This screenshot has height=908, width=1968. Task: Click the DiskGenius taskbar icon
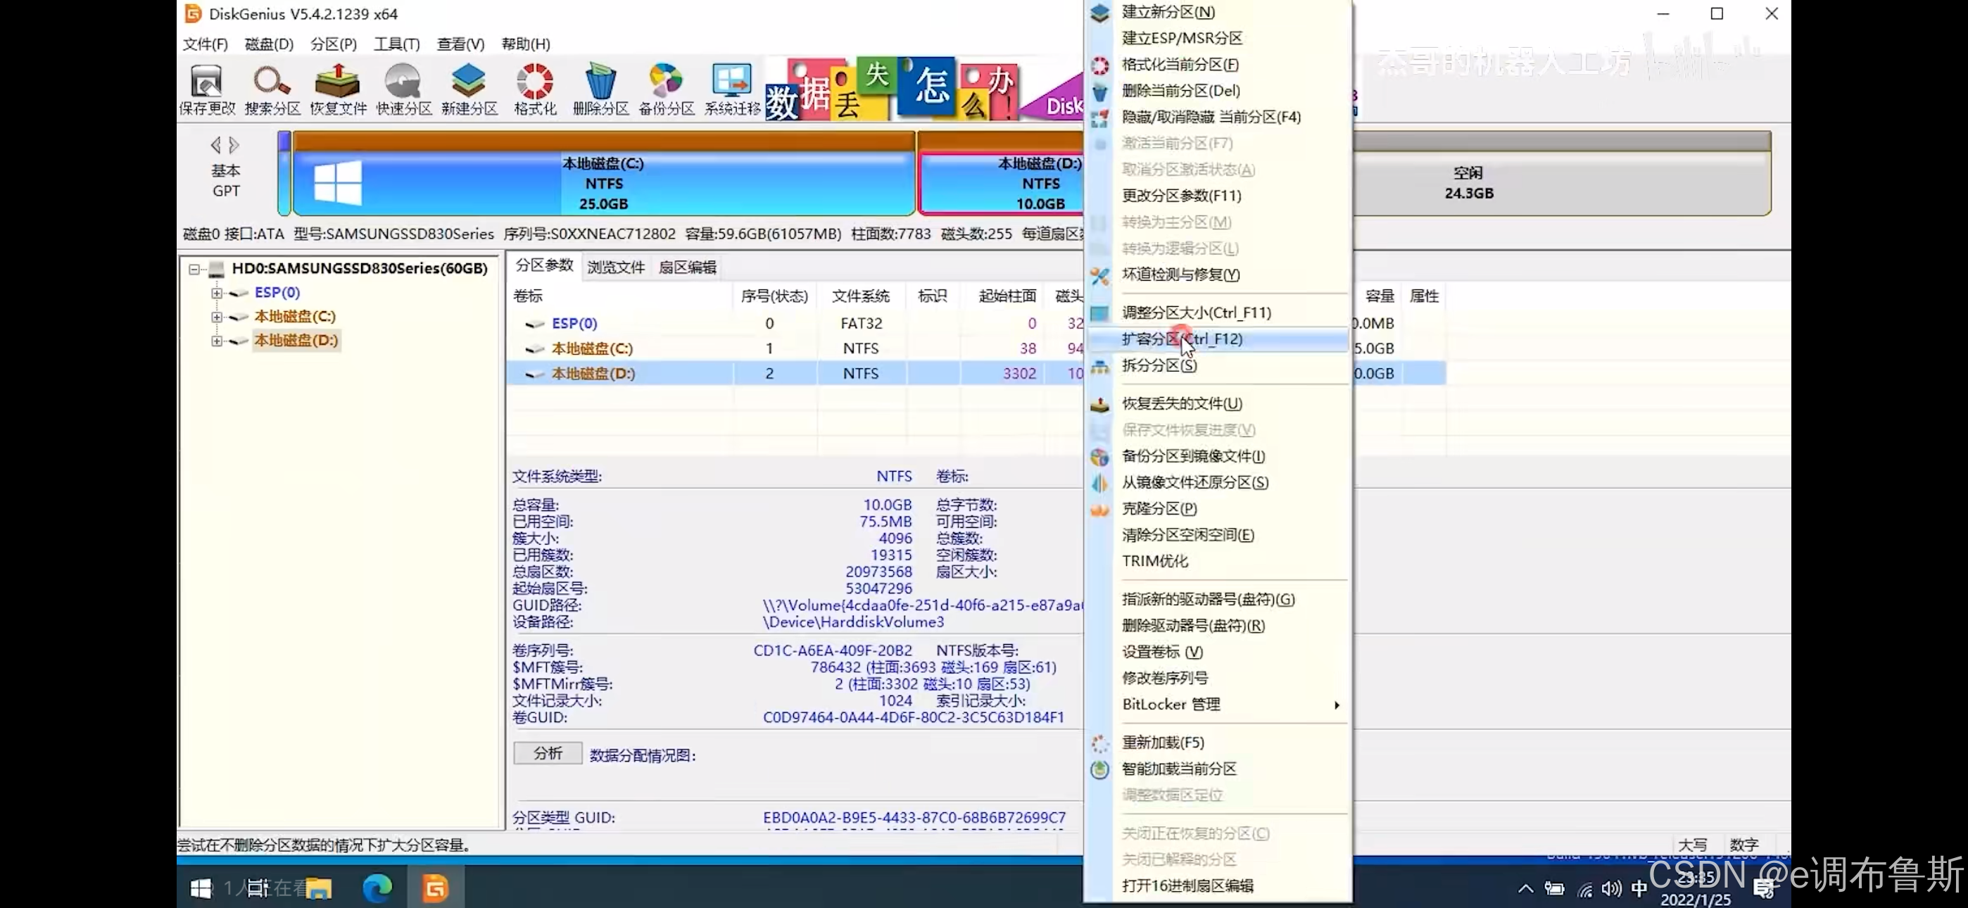(436, 888)
